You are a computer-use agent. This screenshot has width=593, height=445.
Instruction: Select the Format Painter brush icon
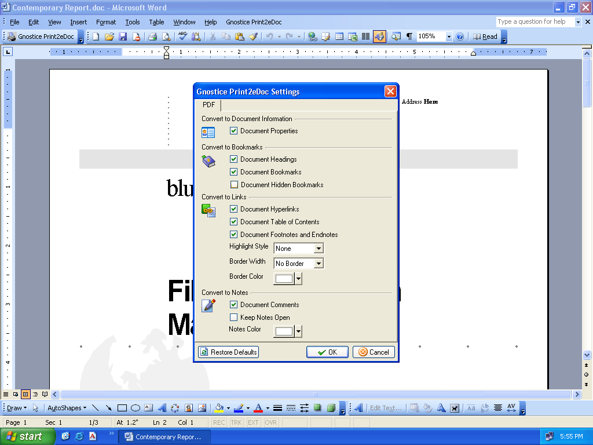coord(253,37)
